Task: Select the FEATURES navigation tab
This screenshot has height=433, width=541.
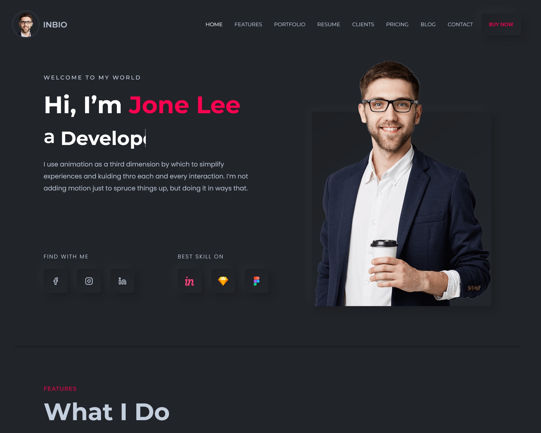Action: [x=248, y=24]
